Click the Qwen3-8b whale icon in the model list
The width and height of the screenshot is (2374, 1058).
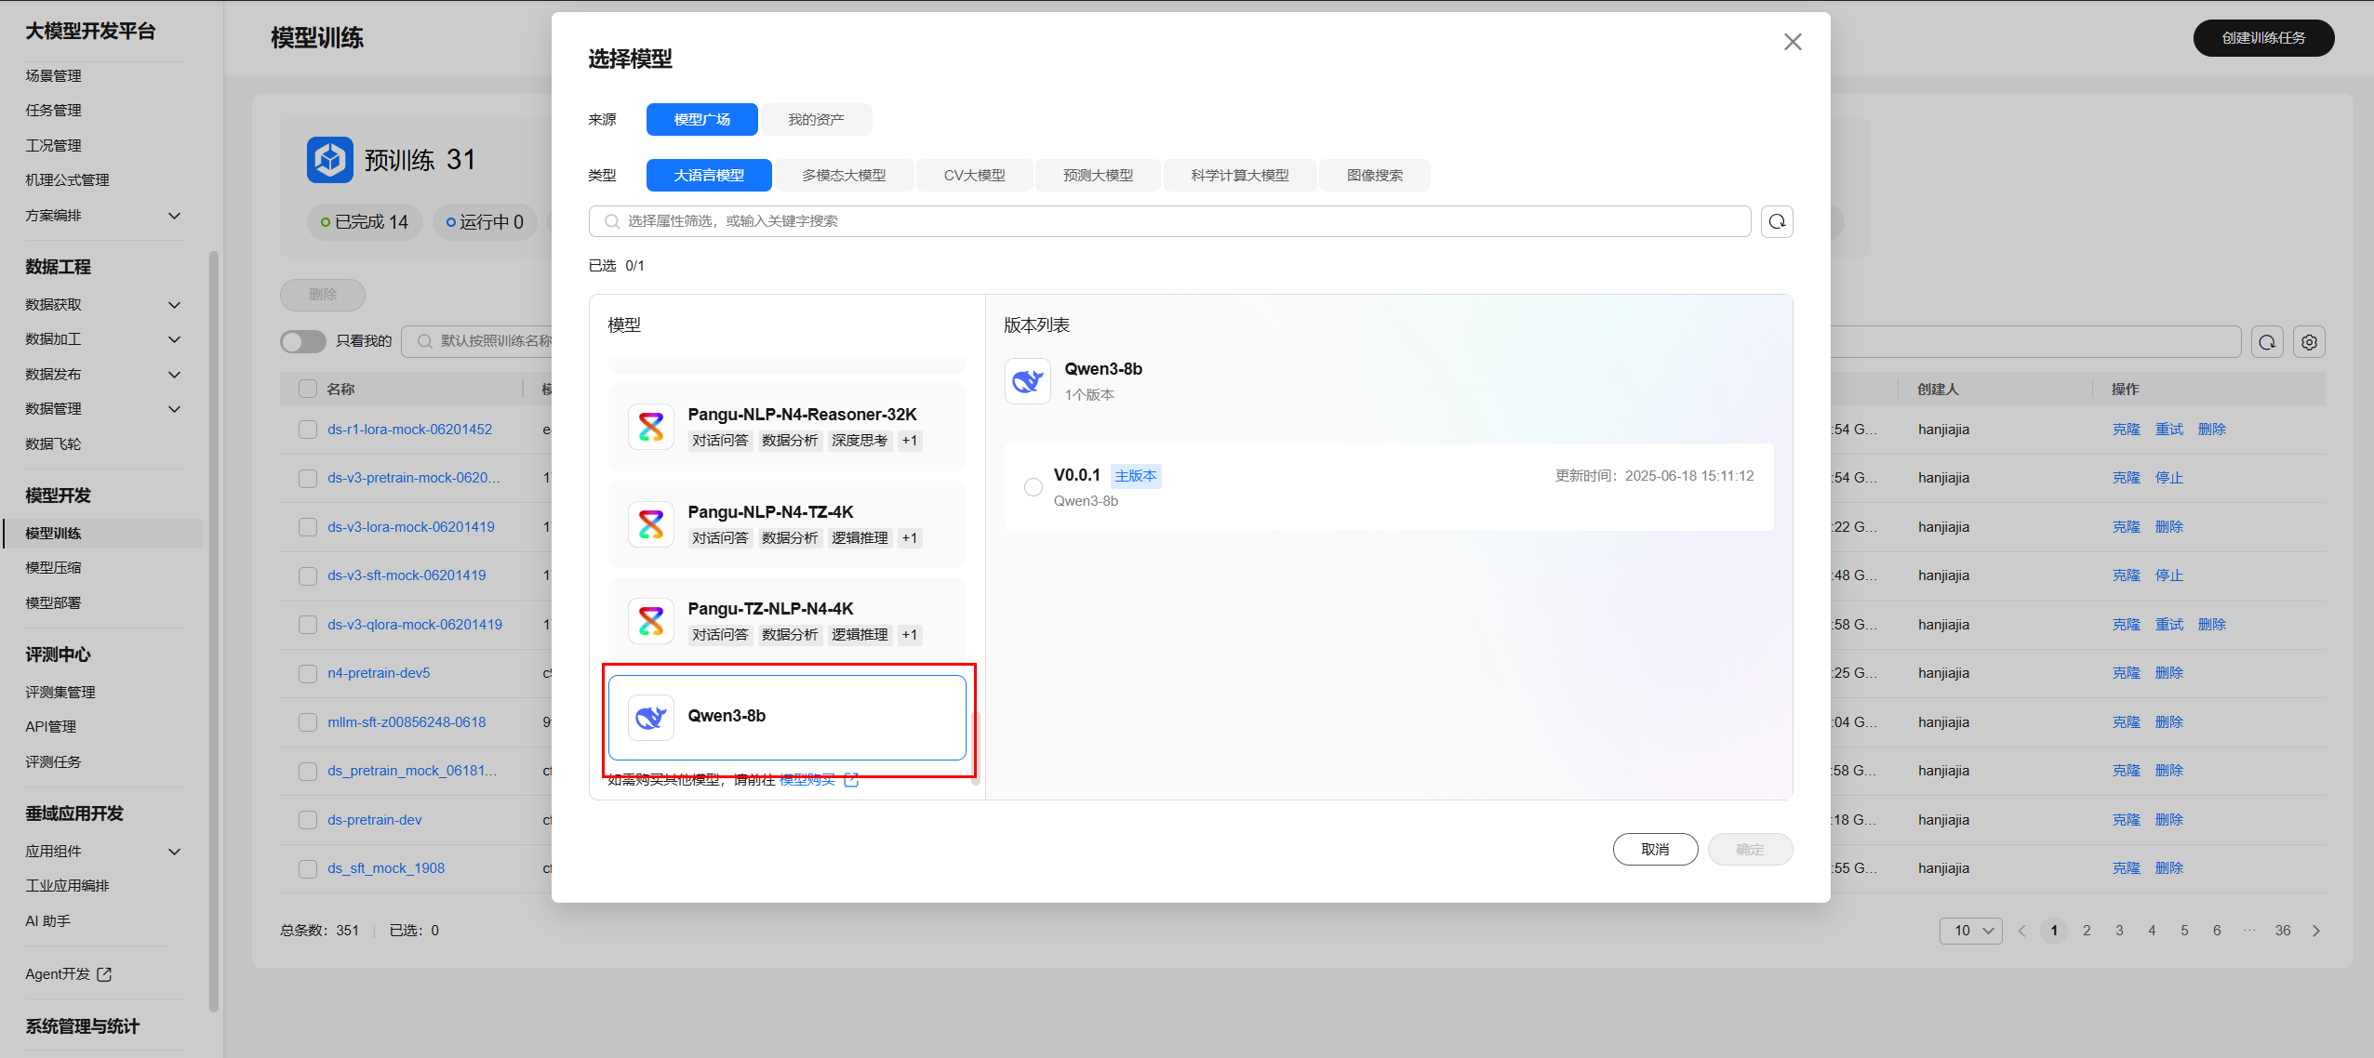651,717
